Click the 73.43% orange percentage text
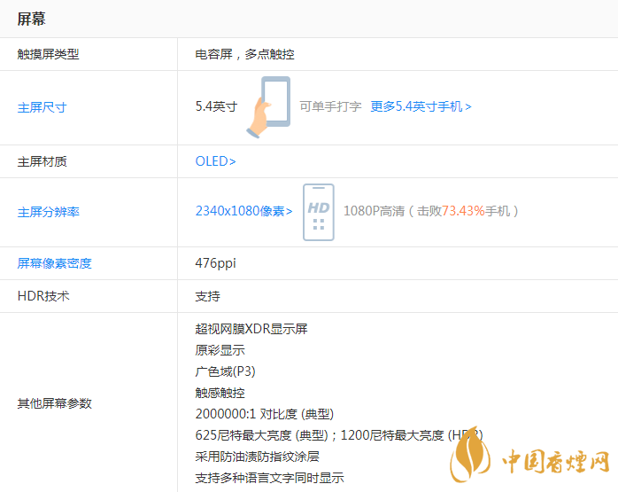 (463, 211)
